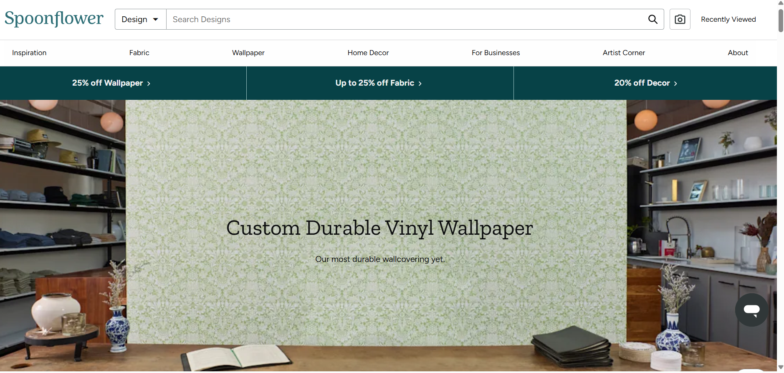
Task: Click the Up to 25% off Fabric link
Action: pos(379,83)
